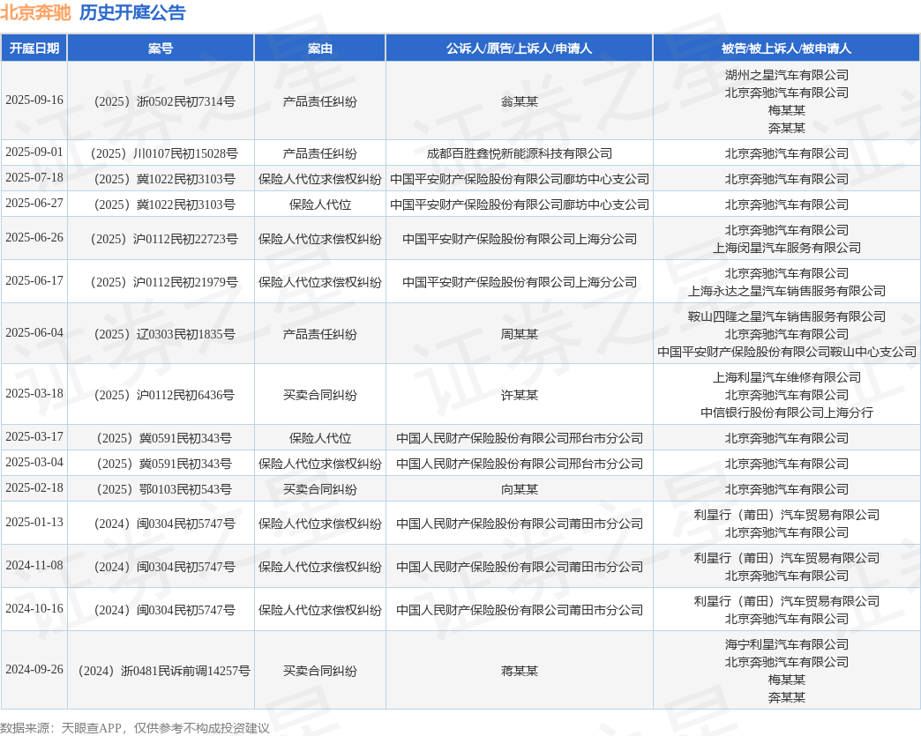Click defendant 中信银行股份有限公司上海分行

tap(787, 413)
